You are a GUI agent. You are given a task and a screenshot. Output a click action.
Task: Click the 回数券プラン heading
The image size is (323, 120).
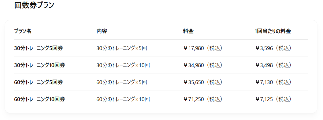tap(34, 5)
